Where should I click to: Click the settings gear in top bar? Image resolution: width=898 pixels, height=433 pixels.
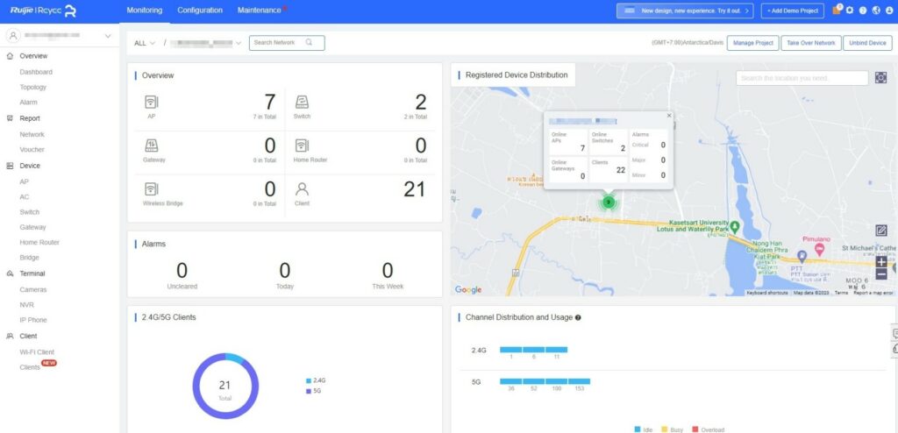pos(849,11)
